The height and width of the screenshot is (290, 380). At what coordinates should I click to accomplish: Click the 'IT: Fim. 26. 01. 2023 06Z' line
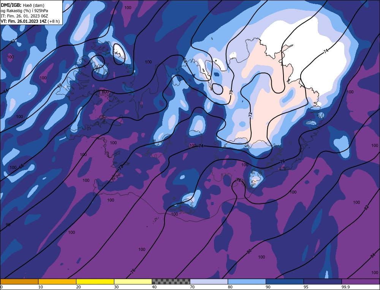(24, 16)
